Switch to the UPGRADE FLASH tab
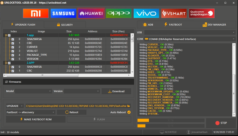 tap(23, 24)
